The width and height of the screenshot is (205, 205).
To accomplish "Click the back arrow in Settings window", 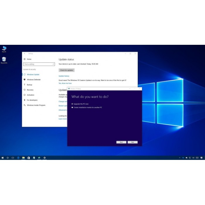I will pyautogui.click(x=25, y=54).
